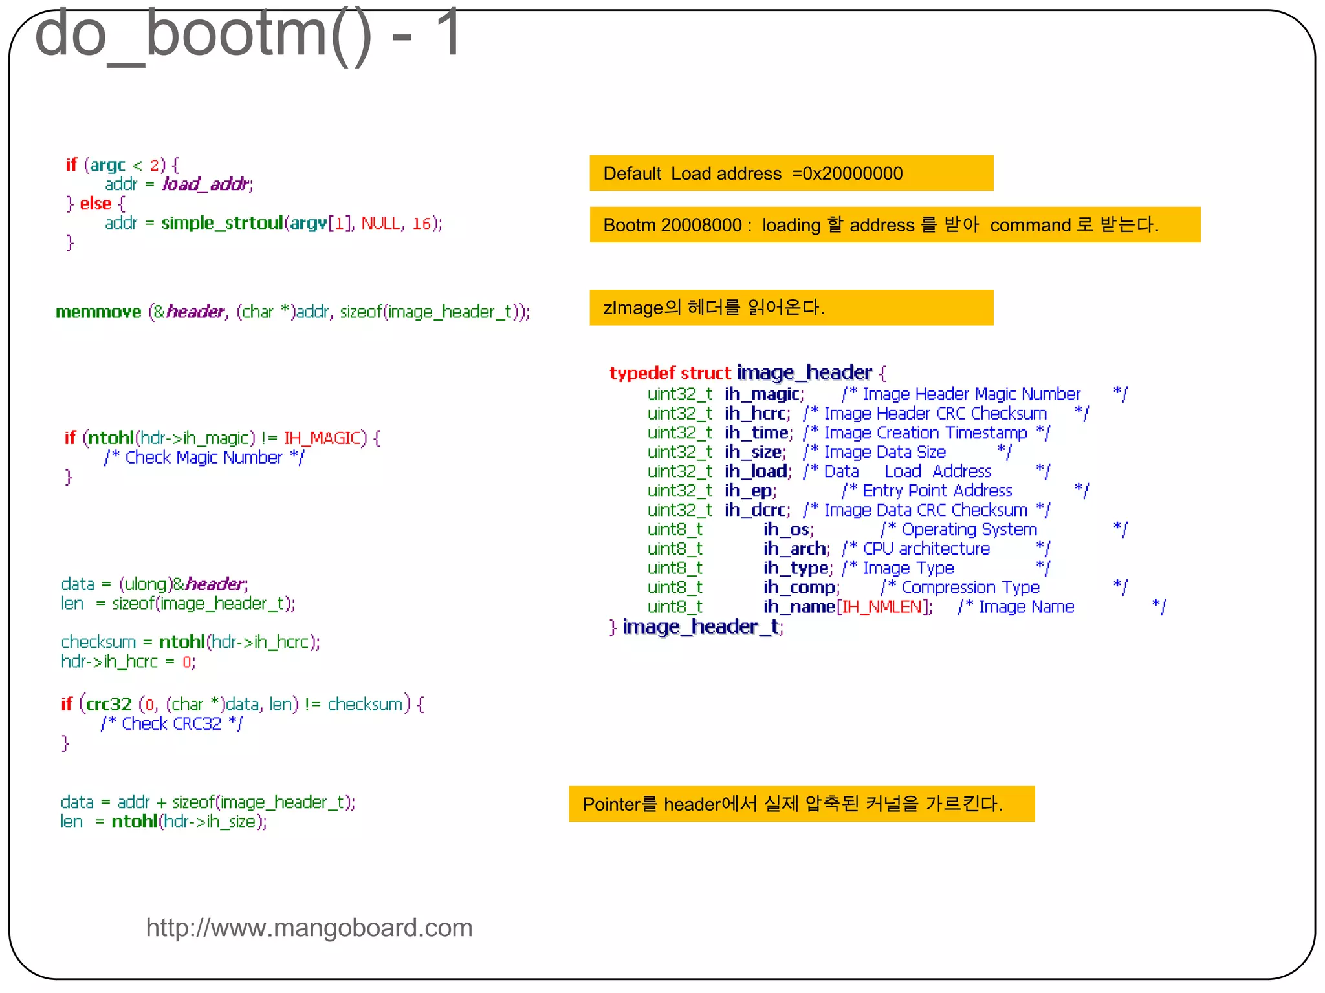Click the struct field "ih_comp;"
1325x993 pixels.
pyautogui.click(x=801, y=588)
